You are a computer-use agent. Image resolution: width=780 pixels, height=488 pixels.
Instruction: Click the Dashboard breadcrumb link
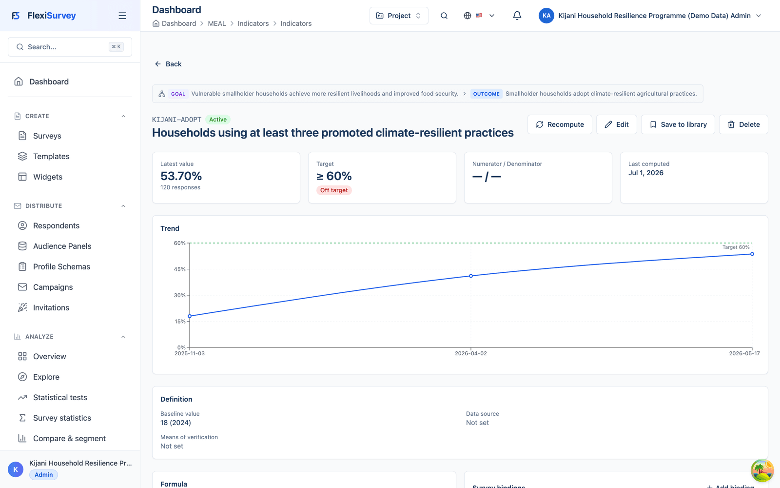[179, 23]
